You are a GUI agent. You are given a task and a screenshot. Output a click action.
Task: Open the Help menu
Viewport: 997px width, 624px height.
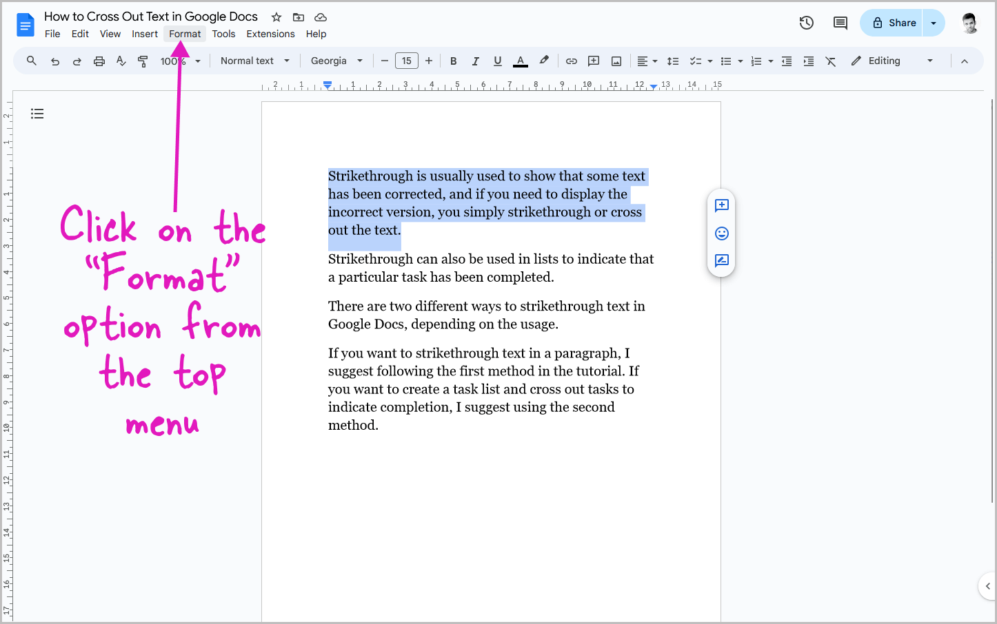[316, 34]
